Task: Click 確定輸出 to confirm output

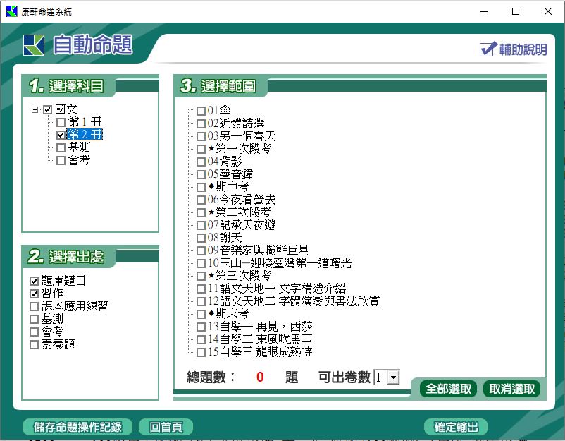Action: (456, 427)
